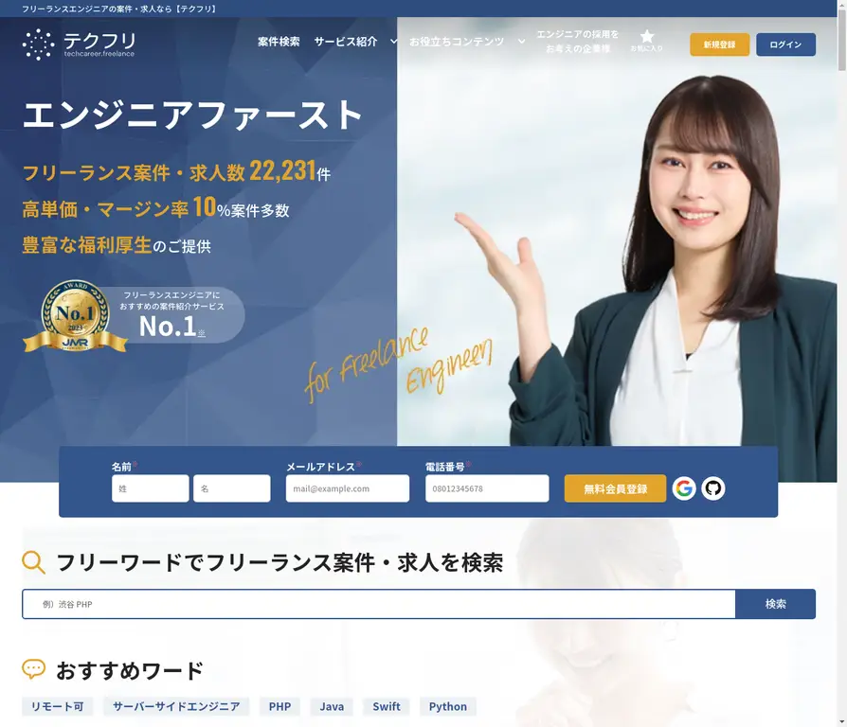This screenshot has width=847, height=727.
Task: Click the speech bubble おすすめワード icon
Action: click(34, 670)
